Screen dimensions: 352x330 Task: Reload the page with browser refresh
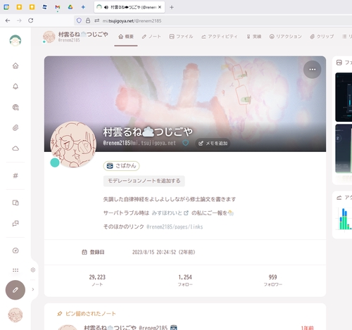(31, 20)
